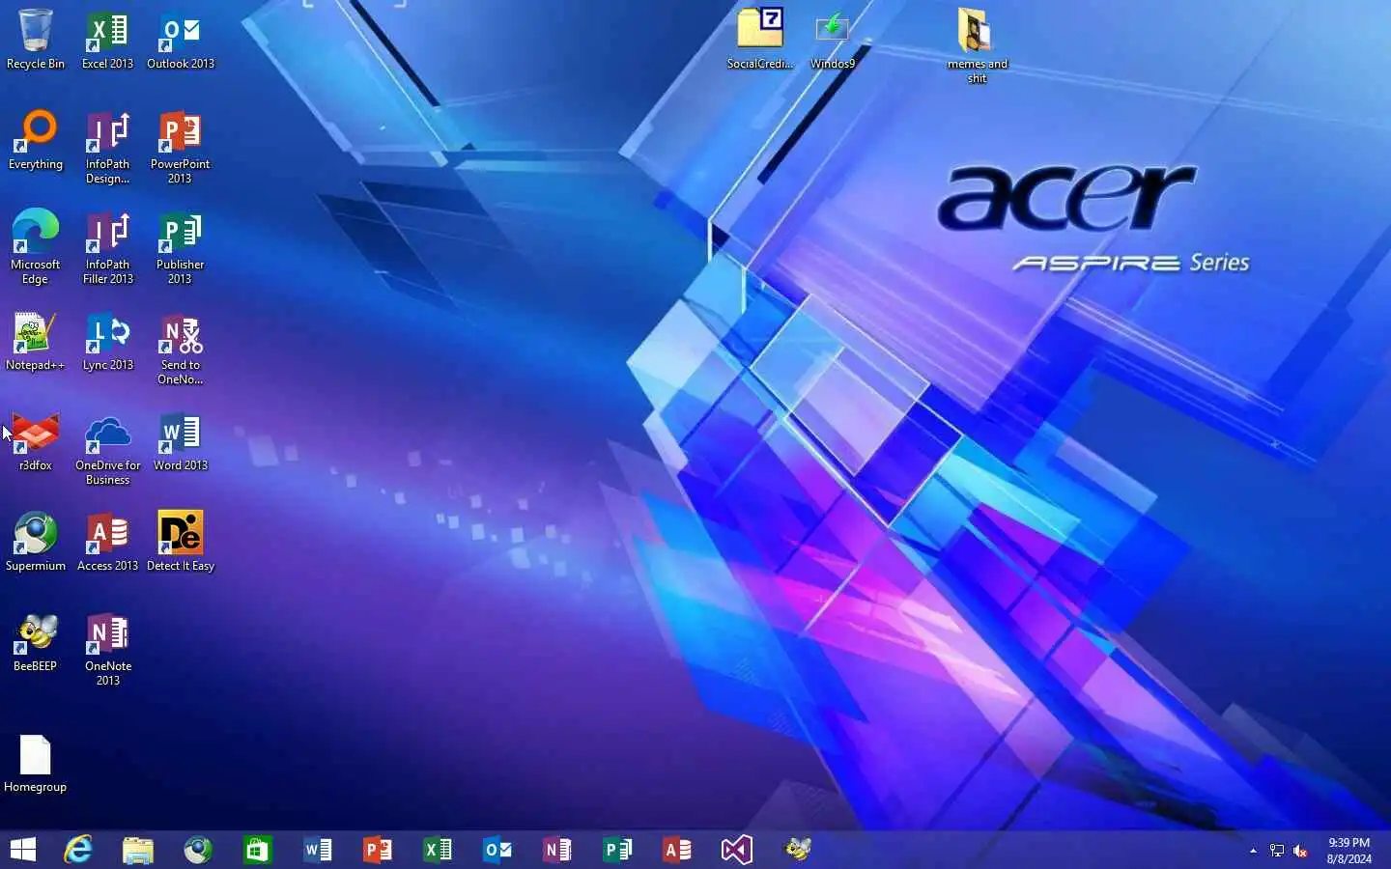The height and width of the screenshot is (869, 1391).
Task: Launch Internet Explorer from the taskbar
Action: coord(78,850)
